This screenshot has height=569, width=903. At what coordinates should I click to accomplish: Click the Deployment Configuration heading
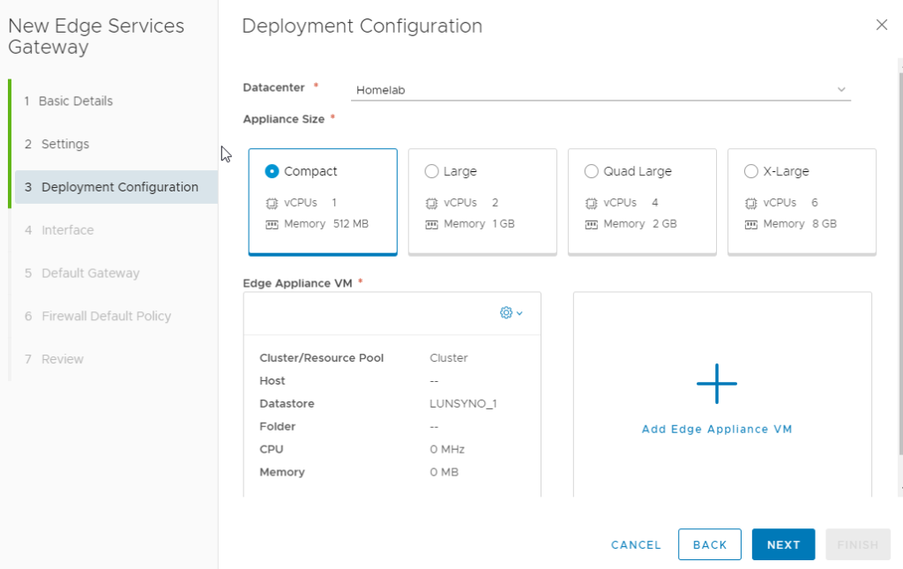pos(362,26)
